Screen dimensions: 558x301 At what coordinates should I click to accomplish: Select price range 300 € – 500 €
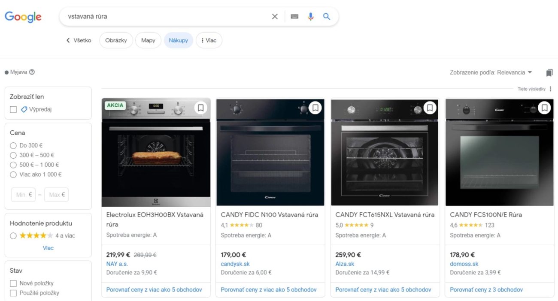coord(13,155)
